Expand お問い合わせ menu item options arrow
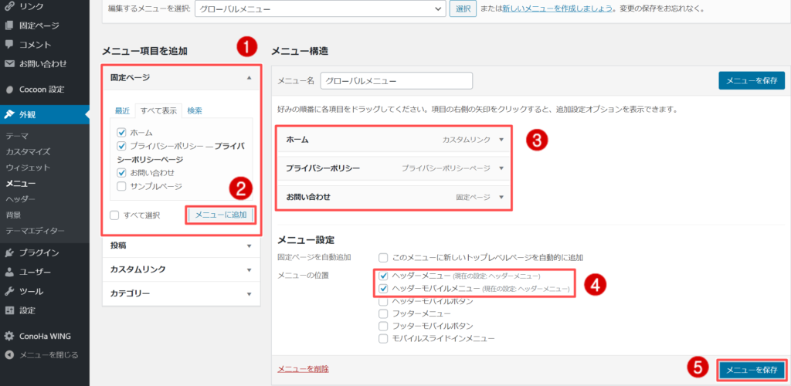This screenshot has height=386, width=791. point(501,197)
